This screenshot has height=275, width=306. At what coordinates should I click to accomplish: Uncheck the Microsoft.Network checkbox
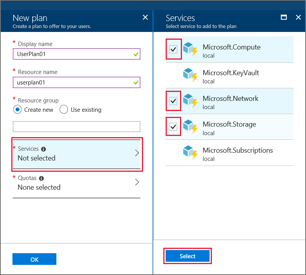point(173,101)
